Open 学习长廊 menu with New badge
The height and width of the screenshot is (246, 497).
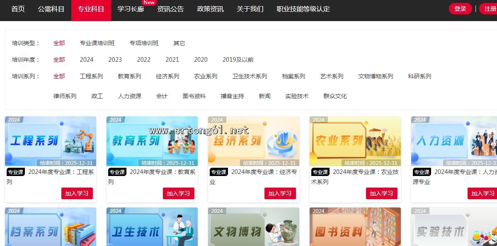pyautogui.click(x=131, y=9)
